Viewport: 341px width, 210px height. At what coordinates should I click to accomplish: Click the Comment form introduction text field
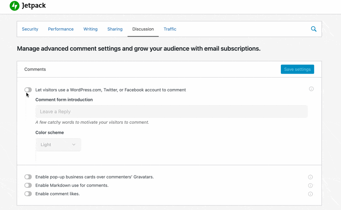[171, 112]
